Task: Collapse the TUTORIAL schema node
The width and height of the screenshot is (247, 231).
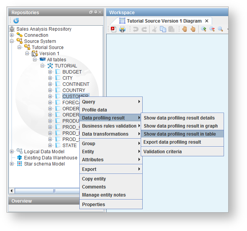Action: coord(42,66)
